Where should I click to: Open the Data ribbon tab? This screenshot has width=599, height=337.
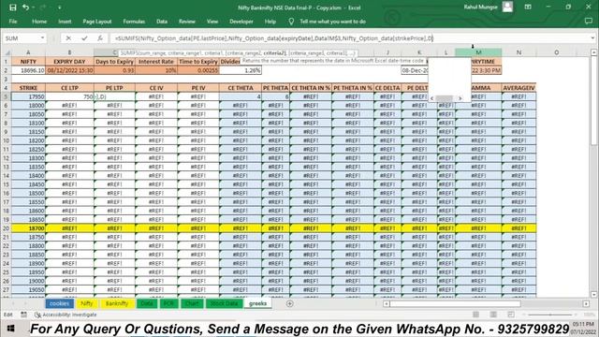coord(162,22)
